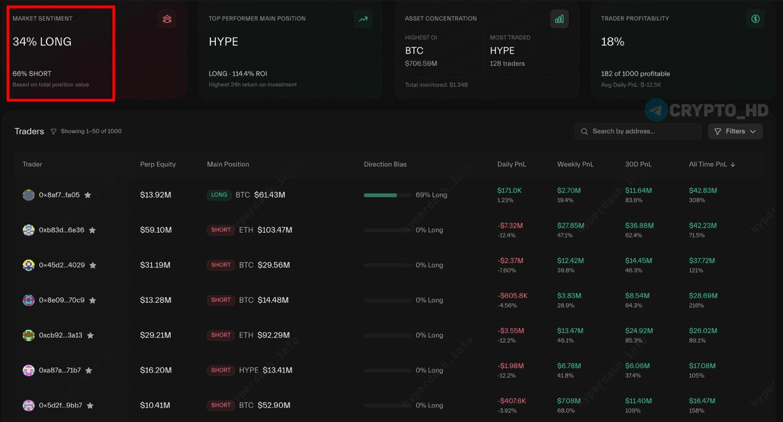This screenshot has height=422, width=783.
Task: Click the Market Sentiment people icon
Action: click(x=167, y=19)
